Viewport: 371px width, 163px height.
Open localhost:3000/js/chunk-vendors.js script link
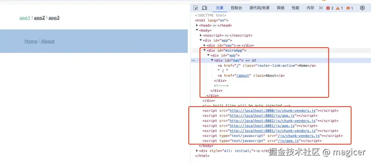(273, 111)
